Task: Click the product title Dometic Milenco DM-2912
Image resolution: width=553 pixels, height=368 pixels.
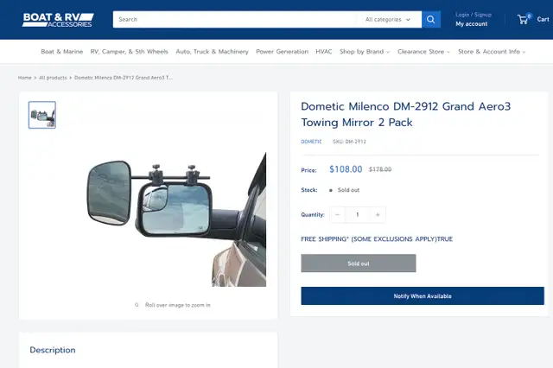Action: (x=405, y=114)
